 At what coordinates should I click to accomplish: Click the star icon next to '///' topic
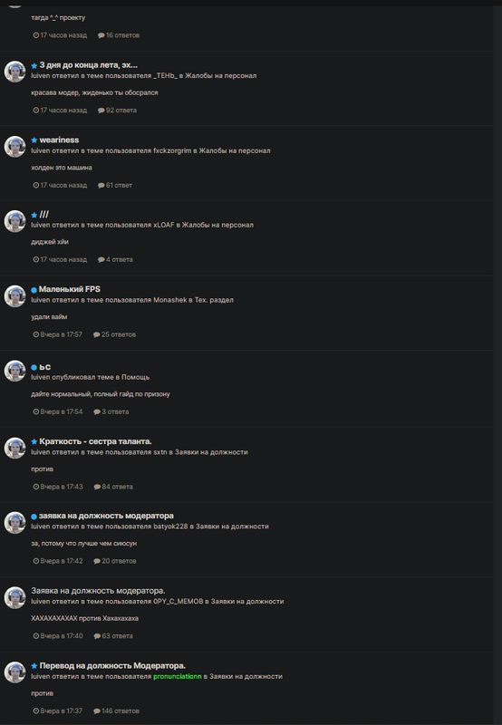[34, 215]
